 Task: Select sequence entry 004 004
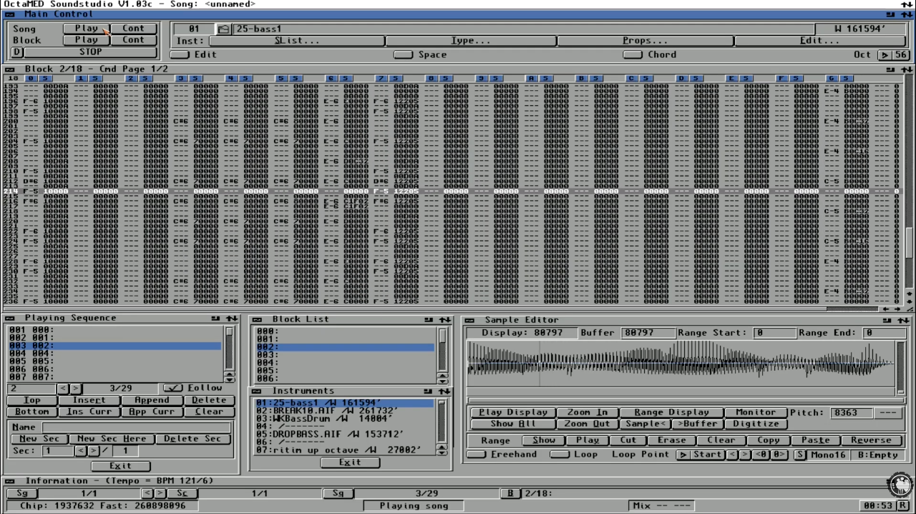114,354
